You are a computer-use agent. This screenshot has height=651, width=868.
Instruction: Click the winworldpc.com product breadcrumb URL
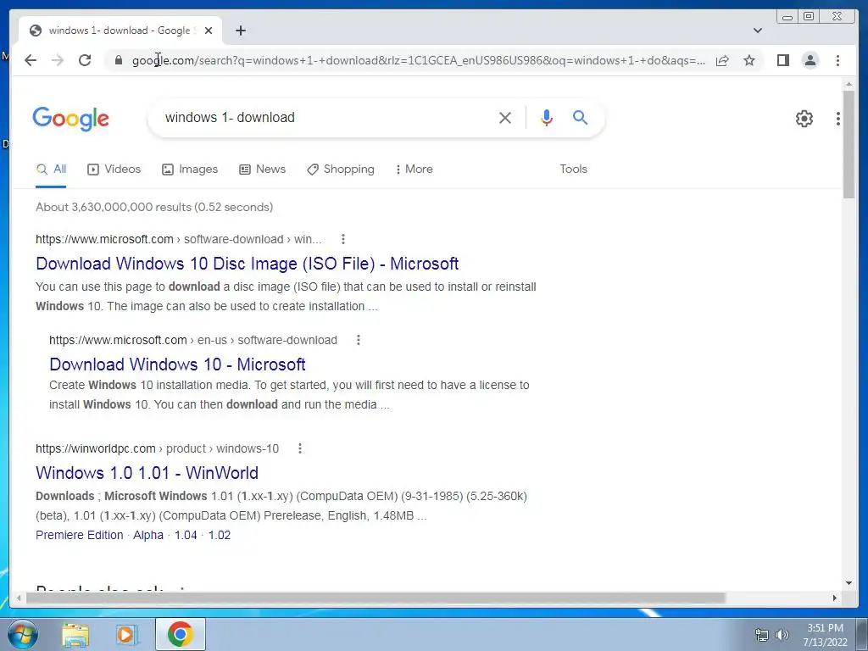pyautogui.click(x=157, y=448)
